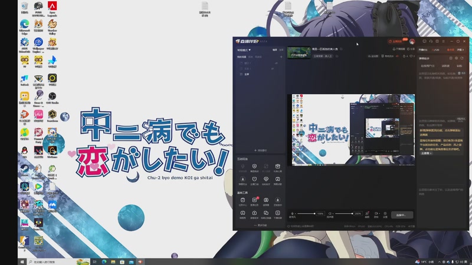Open the record dropdown arrow in control bar
This screenshot has height=265, width=472.
click(x=379, y=214)
